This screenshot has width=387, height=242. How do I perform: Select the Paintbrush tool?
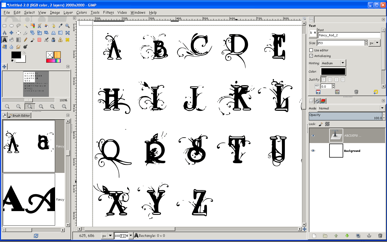click(33, 40)
